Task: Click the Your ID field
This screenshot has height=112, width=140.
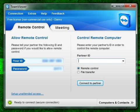Action: coord(37,61)
